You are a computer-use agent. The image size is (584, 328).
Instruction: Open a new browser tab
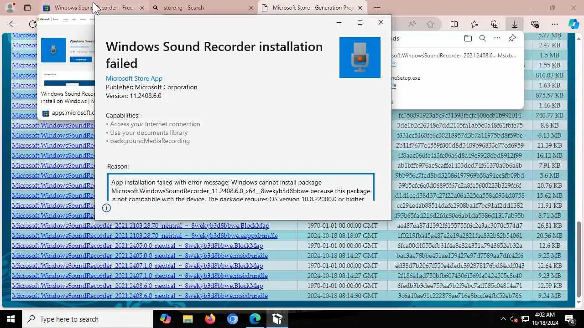coord(377,8)
